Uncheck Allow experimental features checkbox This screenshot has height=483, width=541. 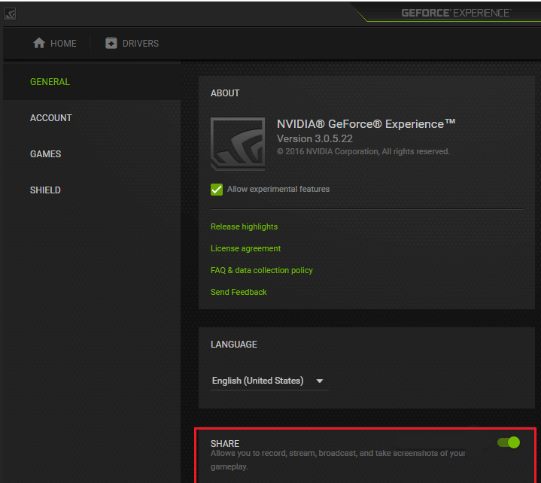click(x=217, y=190)
